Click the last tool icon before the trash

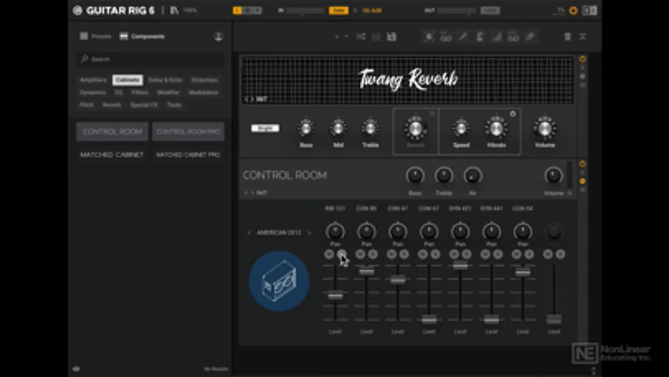[530, 37]
